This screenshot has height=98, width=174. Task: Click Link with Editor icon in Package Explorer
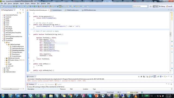pos(20,13)
